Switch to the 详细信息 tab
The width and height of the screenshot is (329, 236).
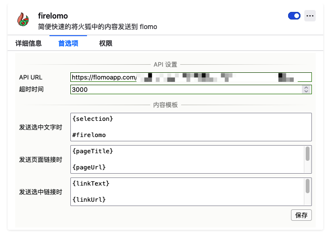29,43
